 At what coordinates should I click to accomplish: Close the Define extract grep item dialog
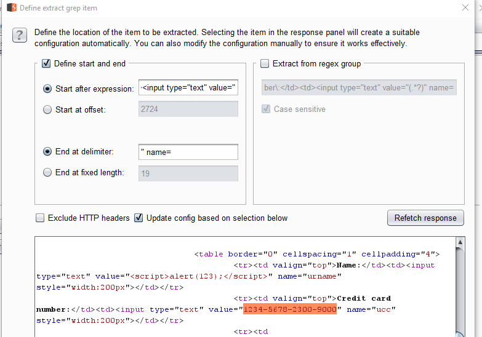(x=465, y=7)
